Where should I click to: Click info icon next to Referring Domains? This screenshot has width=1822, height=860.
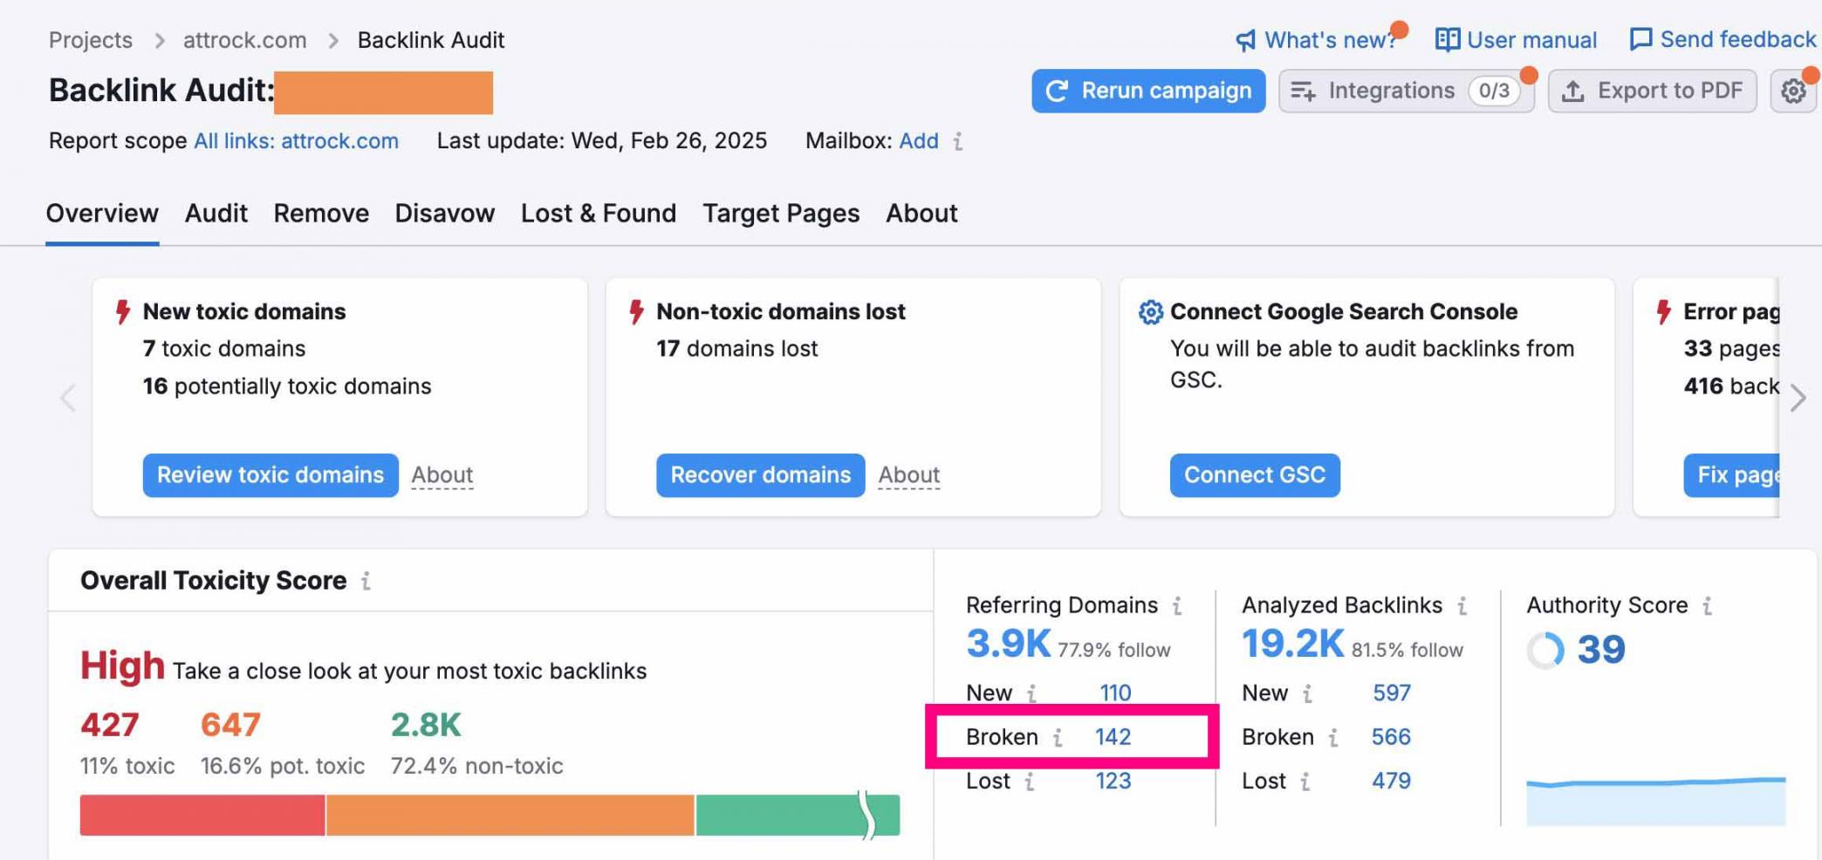pos(1177,605)
